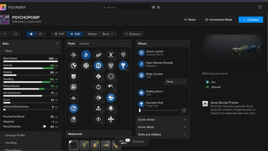Expand Buffs and Abilities section
Image resolution: width=268 pixels, height=151 pixels.
pos(162,134)
